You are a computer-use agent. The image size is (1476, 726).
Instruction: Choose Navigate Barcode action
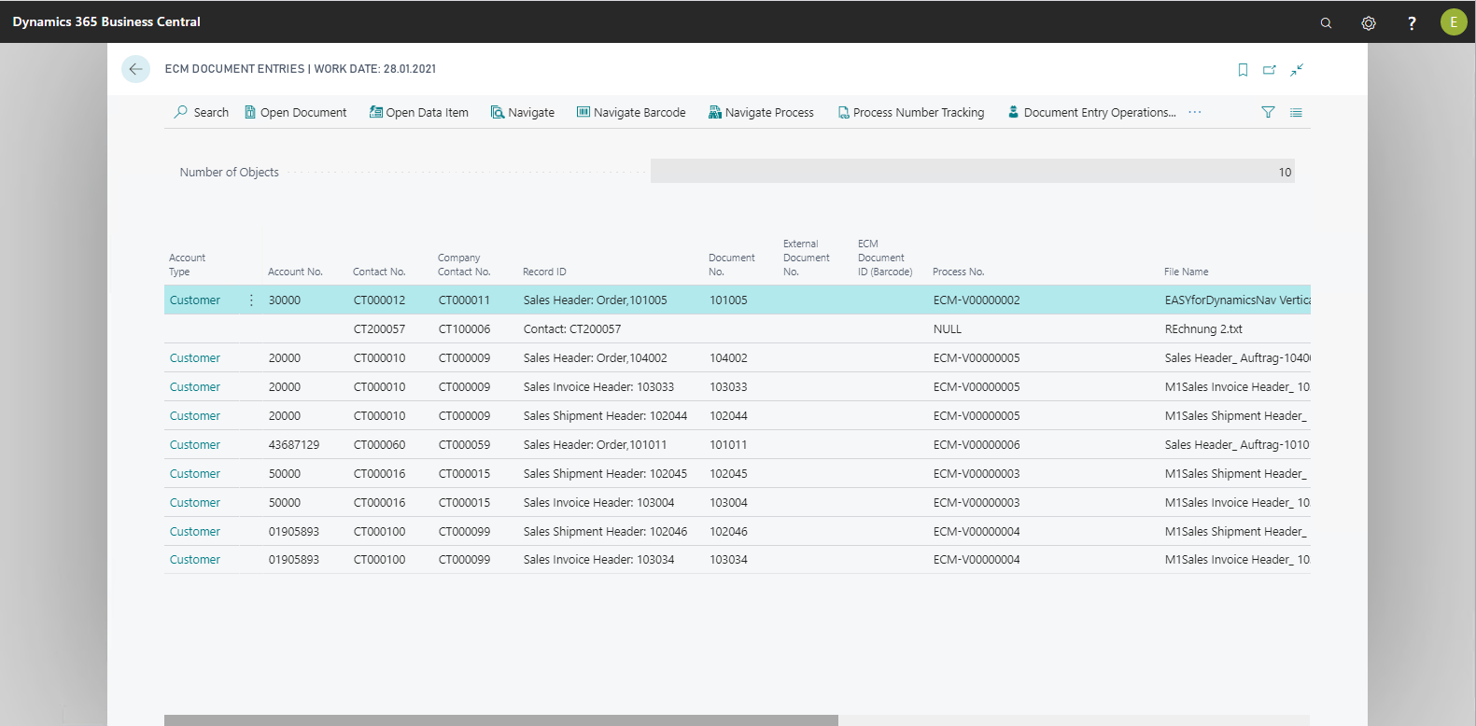coord(630,113)
